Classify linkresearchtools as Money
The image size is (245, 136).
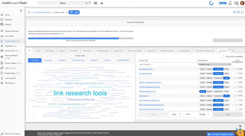209,74
